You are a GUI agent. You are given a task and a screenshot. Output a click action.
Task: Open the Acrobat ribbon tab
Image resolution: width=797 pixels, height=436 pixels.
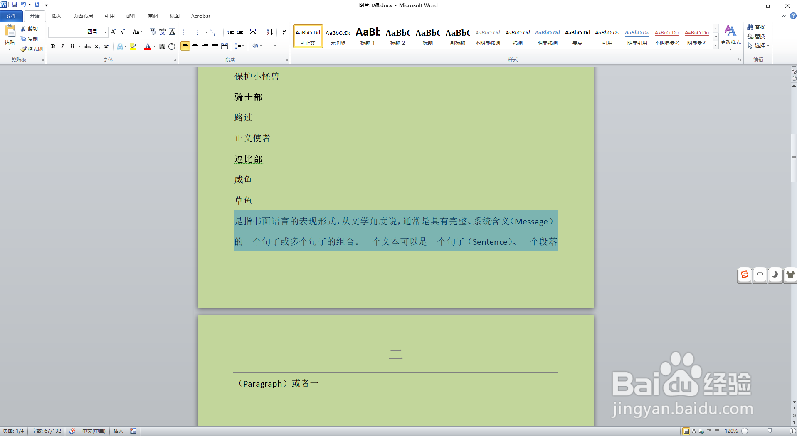coord(200,16)
